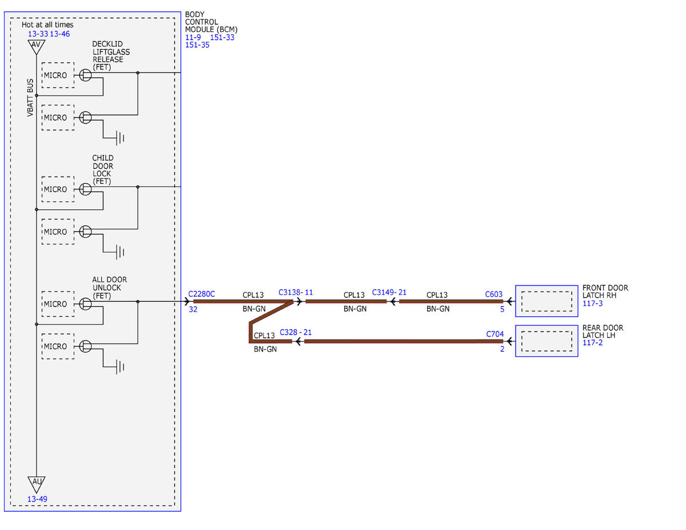Open the 151-35 BCM page reference
The height and width of the screenshot is (530, 686).
click(197, 45)
